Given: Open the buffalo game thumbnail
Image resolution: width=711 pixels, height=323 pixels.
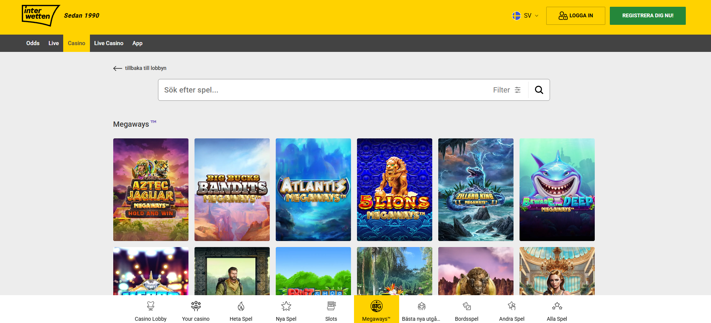Looking at the screenshot, I should (476, 271).
